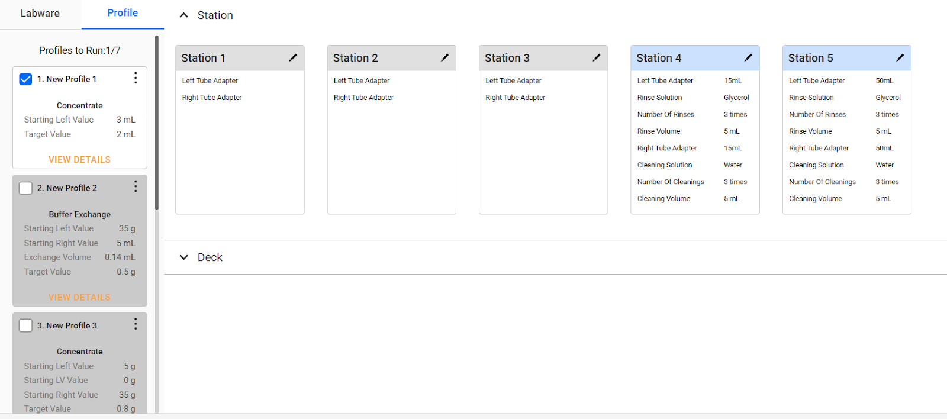Tick the New Profile 3 checkbox

click(x=25, y=325)
